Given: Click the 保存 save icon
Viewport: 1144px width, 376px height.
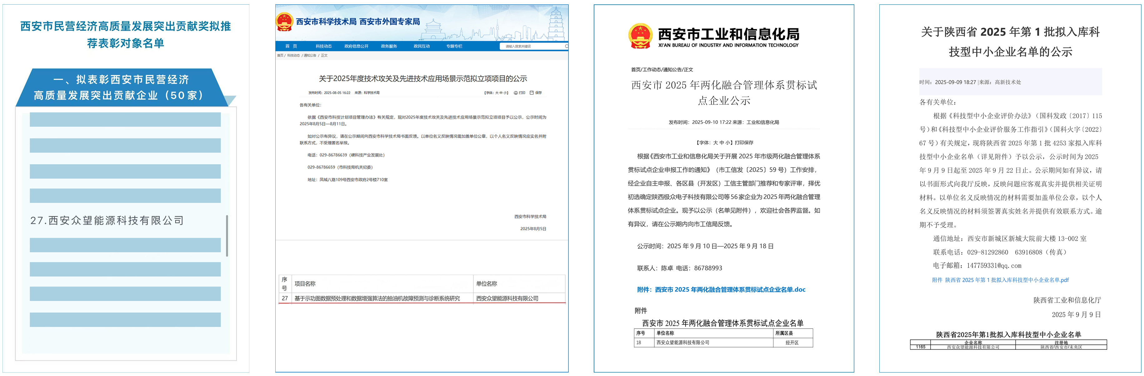Looking at the screenshot, I should pyautogui.click(x=532, y=93).
